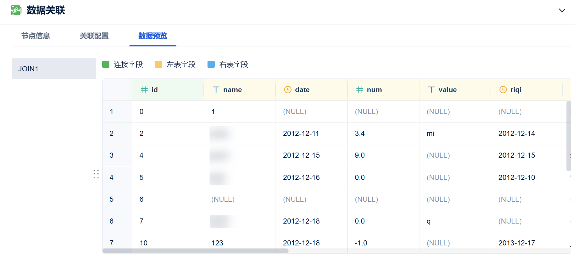Click the 左表字段 legend label
Viewport: 575px width, 256px height.
(x=181, y=65)
